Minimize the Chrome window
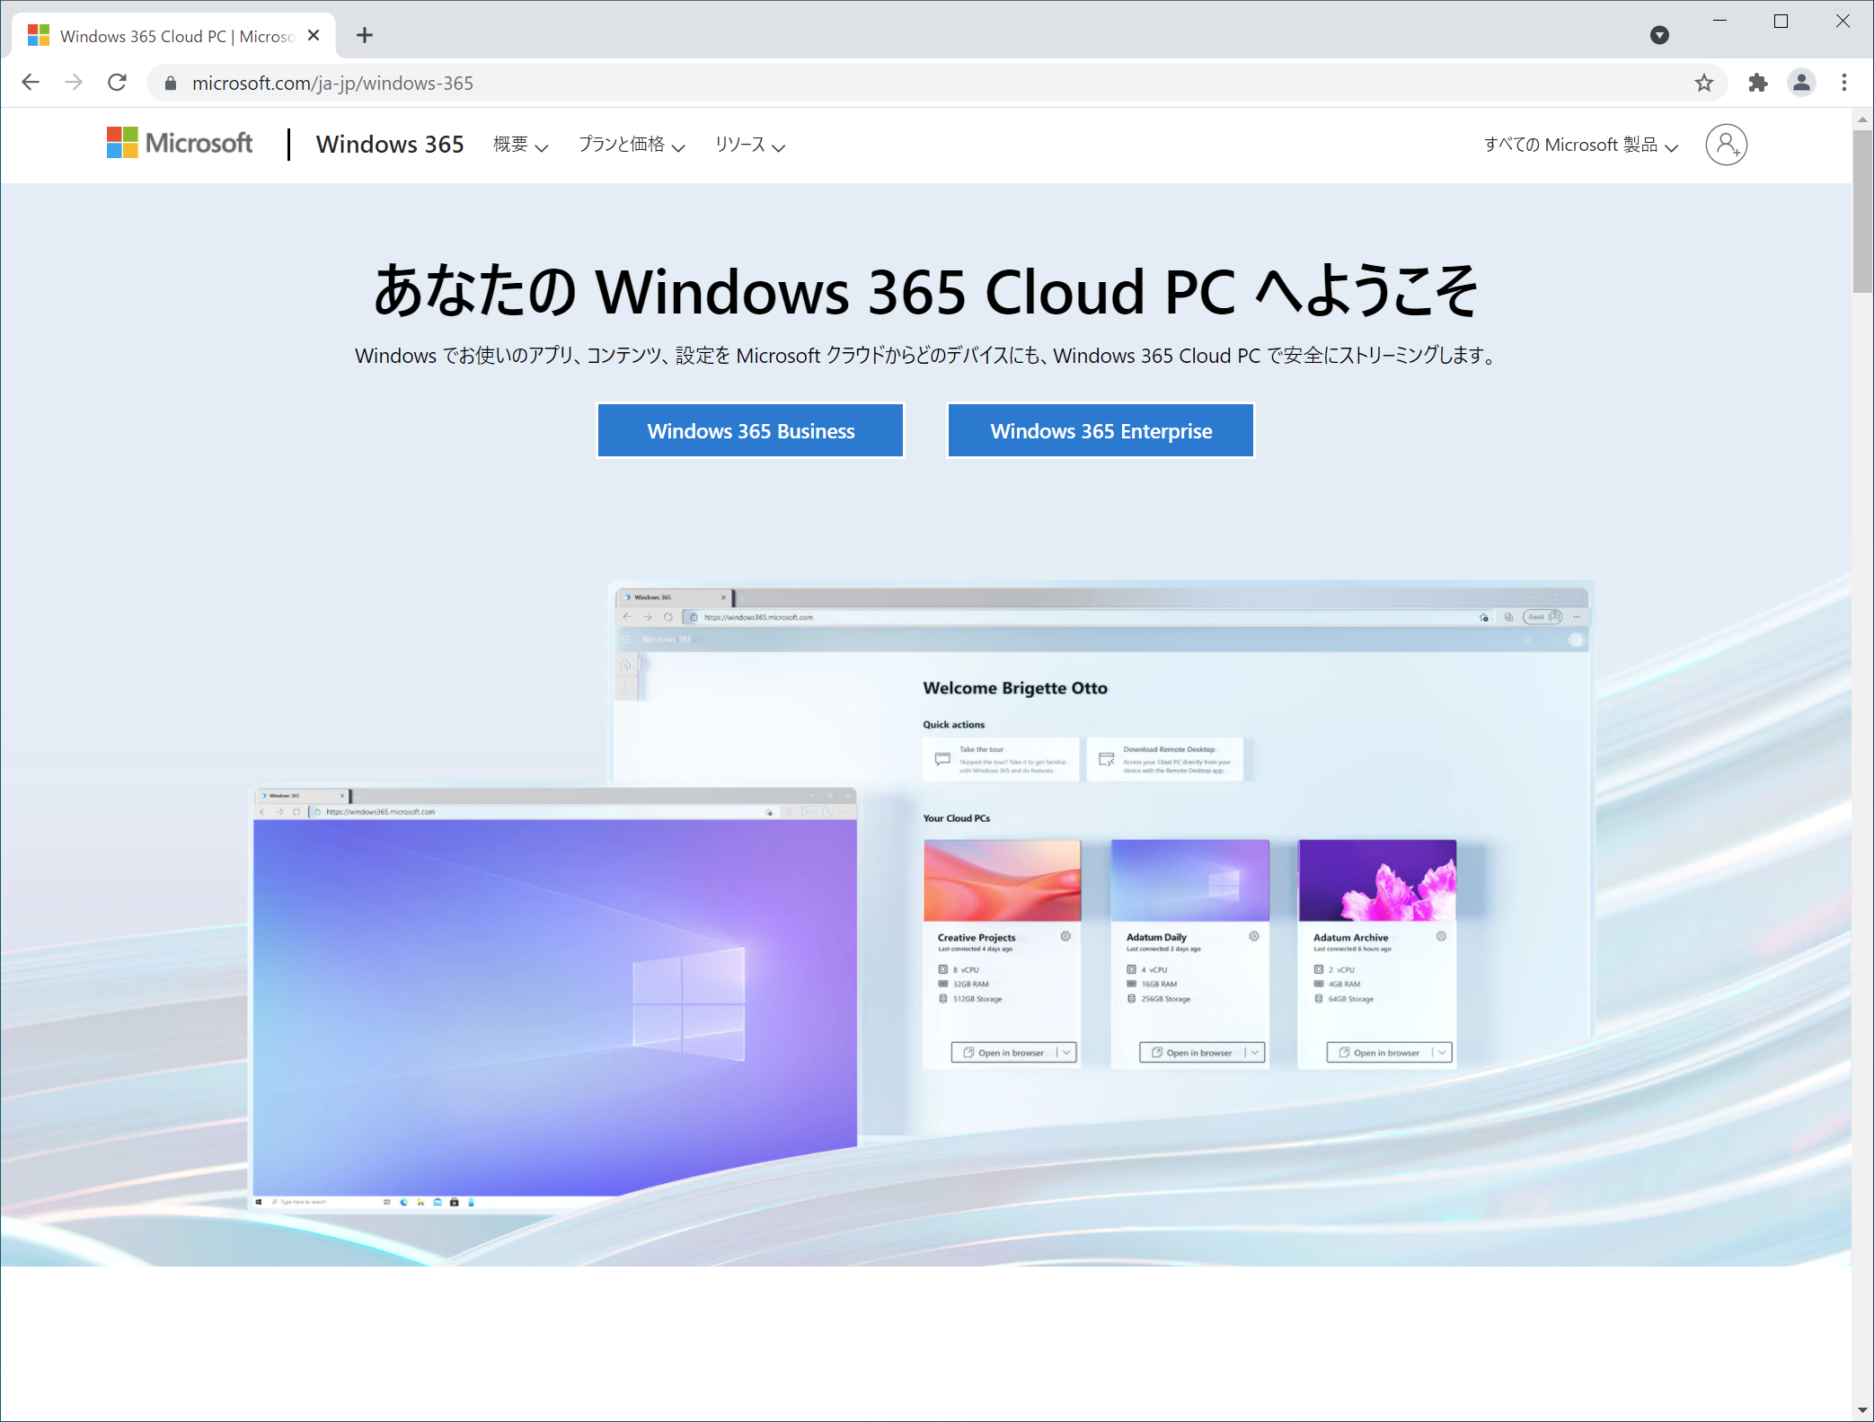Viewport: 1874px width, 1422px height. pos(1719,21)
